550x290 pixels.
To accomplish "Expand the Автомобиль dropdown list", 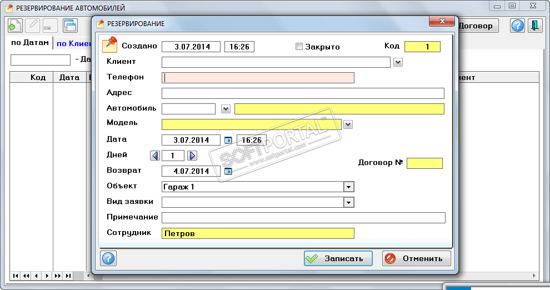I will click(x=226, y=109).
